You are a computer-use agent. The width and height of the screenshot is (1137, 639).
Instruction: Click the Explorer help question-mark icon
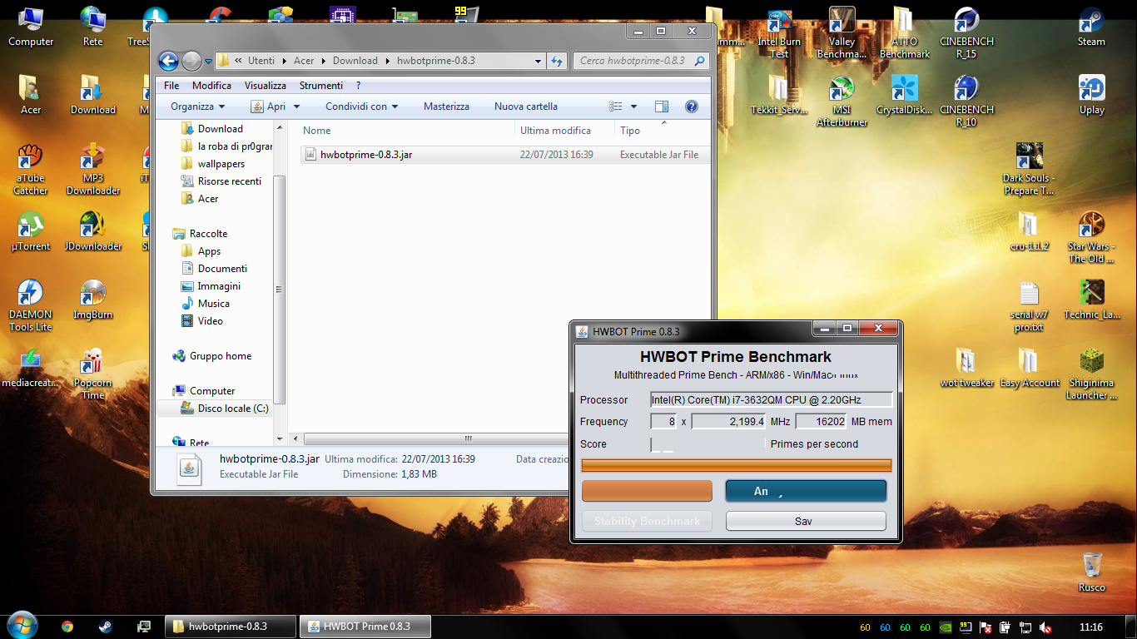(691, 106)
